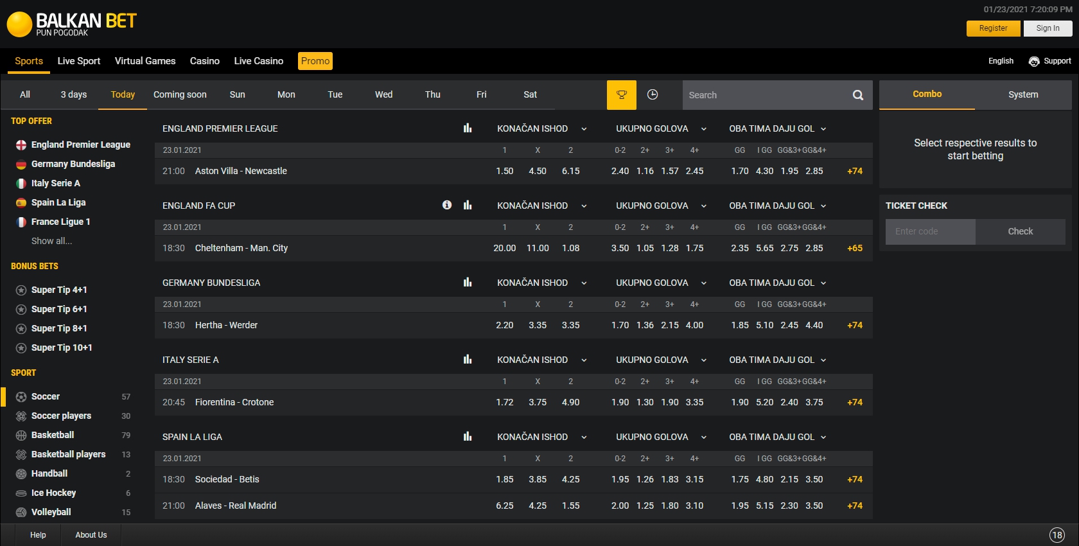The width and height of the screenshot is (1079, 546).
Task: Select odds 1.50 for Aston Villa win
Action: (505, 171)
